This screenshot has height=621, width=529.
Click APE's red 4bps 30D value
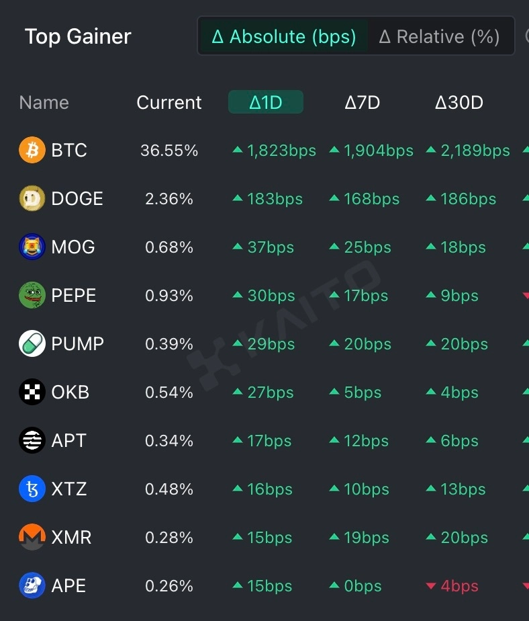pos(459,586)
